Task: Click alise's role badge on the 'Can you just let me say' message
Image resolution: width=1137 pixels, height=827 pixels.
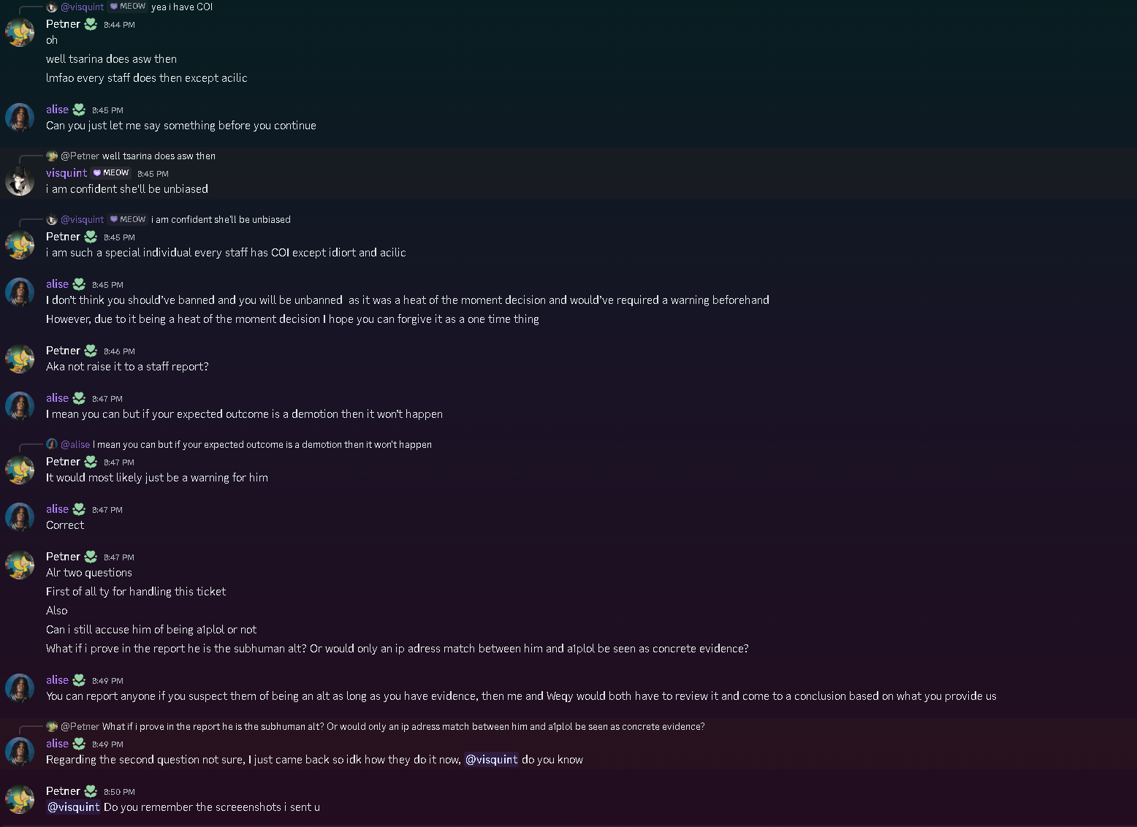Action: tap(79, 110)
